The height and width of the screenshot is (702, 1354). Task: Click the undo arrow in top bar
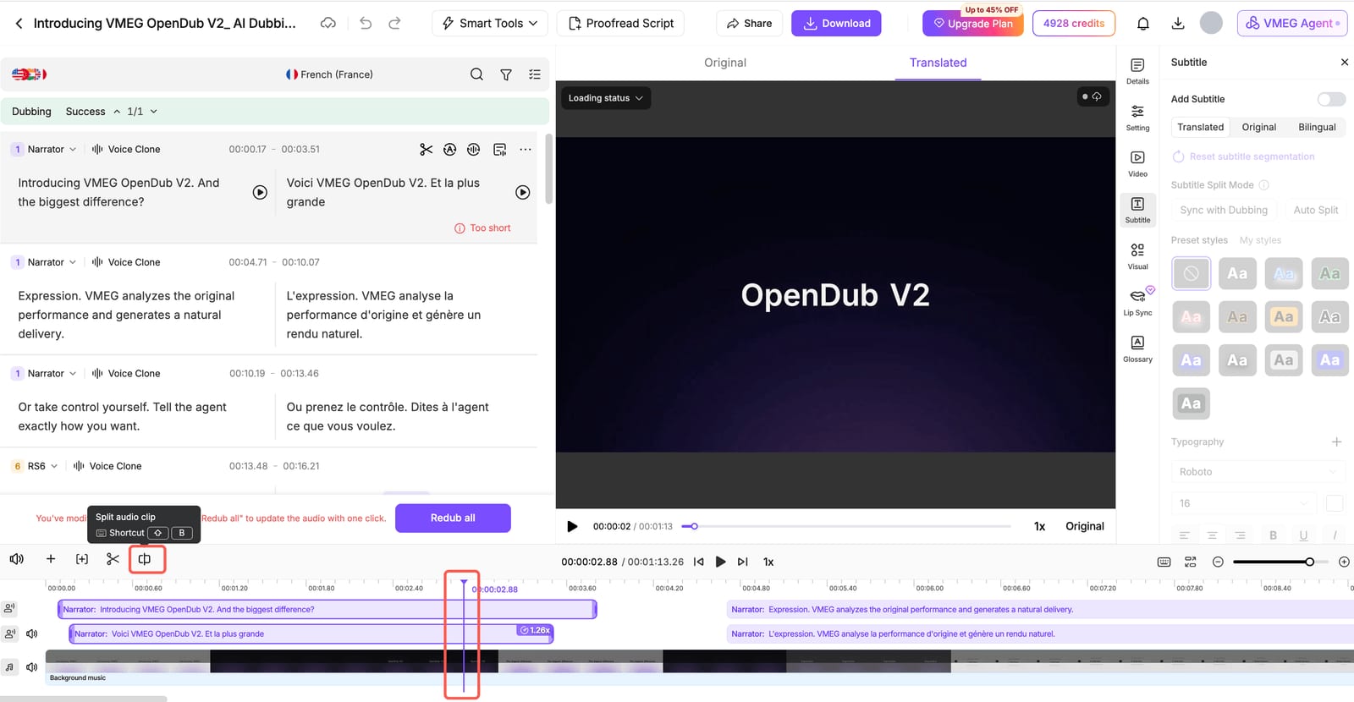[366, 23]
